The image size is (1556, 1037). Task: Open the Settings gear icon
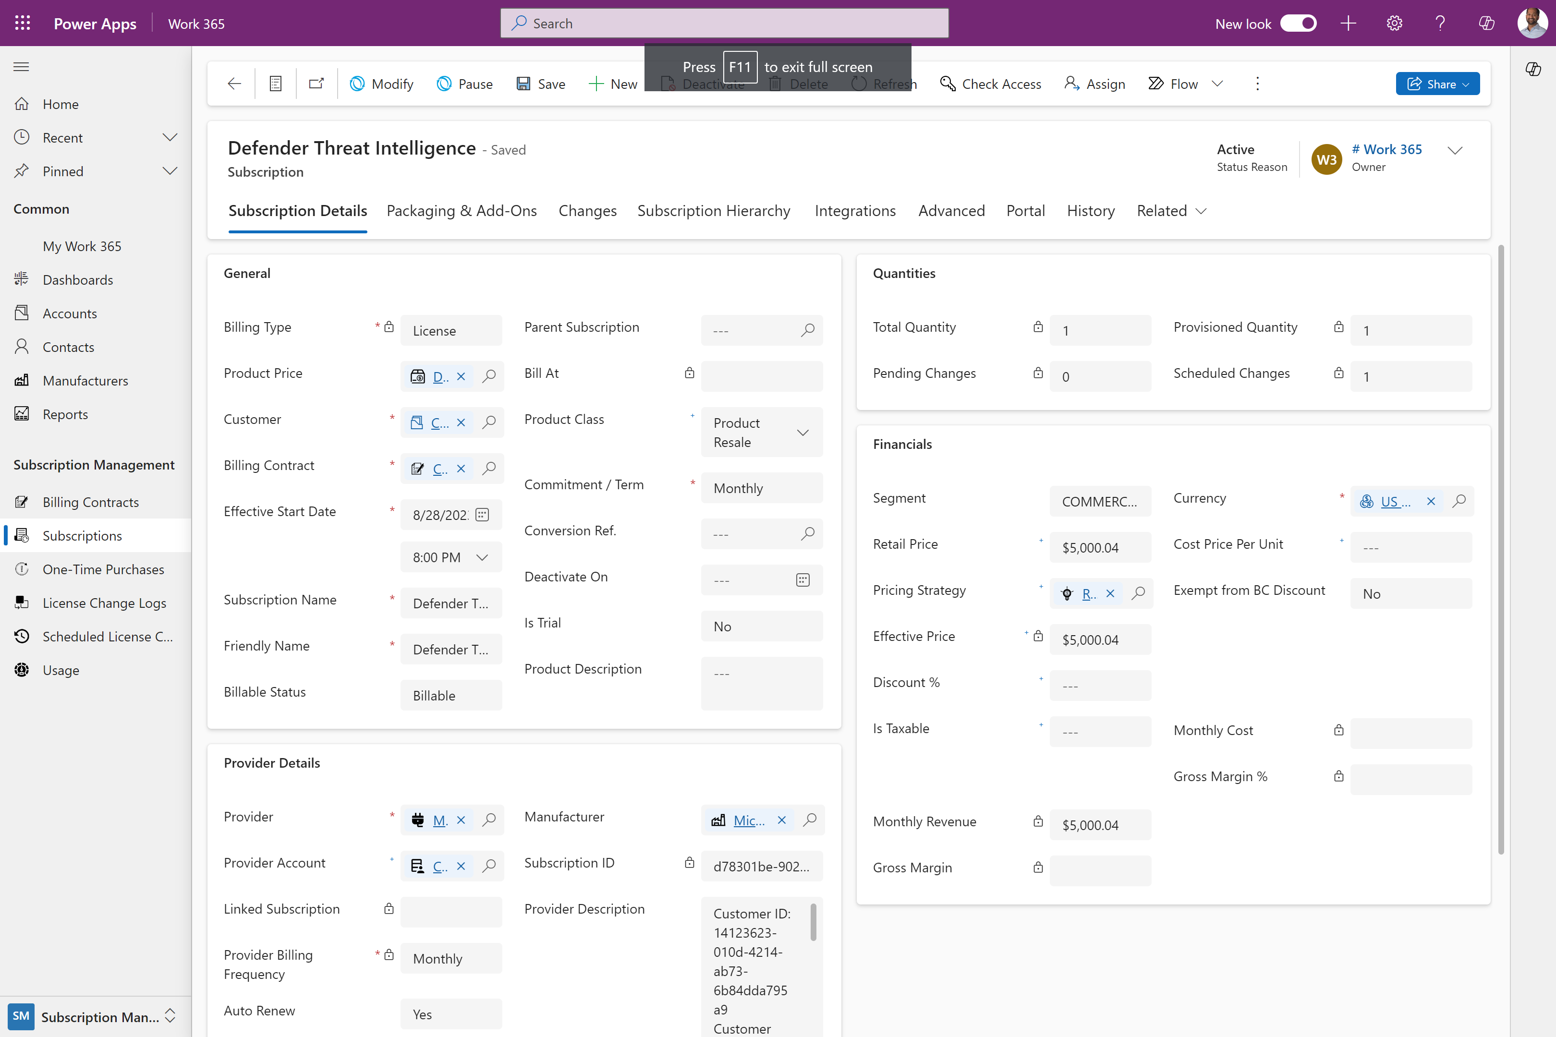[1394, 23]
